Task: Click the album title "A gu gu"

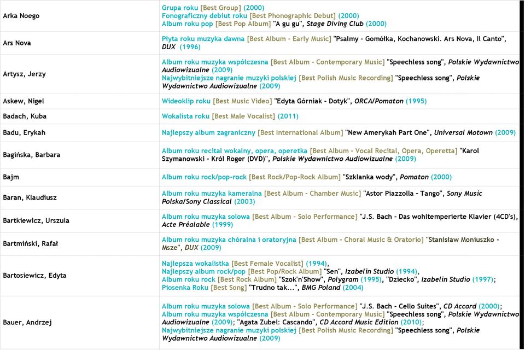Action: (x=288, y=24)
